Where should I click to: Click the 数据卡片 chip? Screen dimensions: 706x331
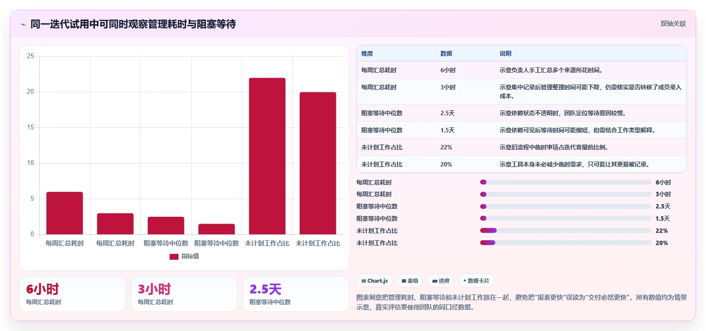tap(476, 281)
